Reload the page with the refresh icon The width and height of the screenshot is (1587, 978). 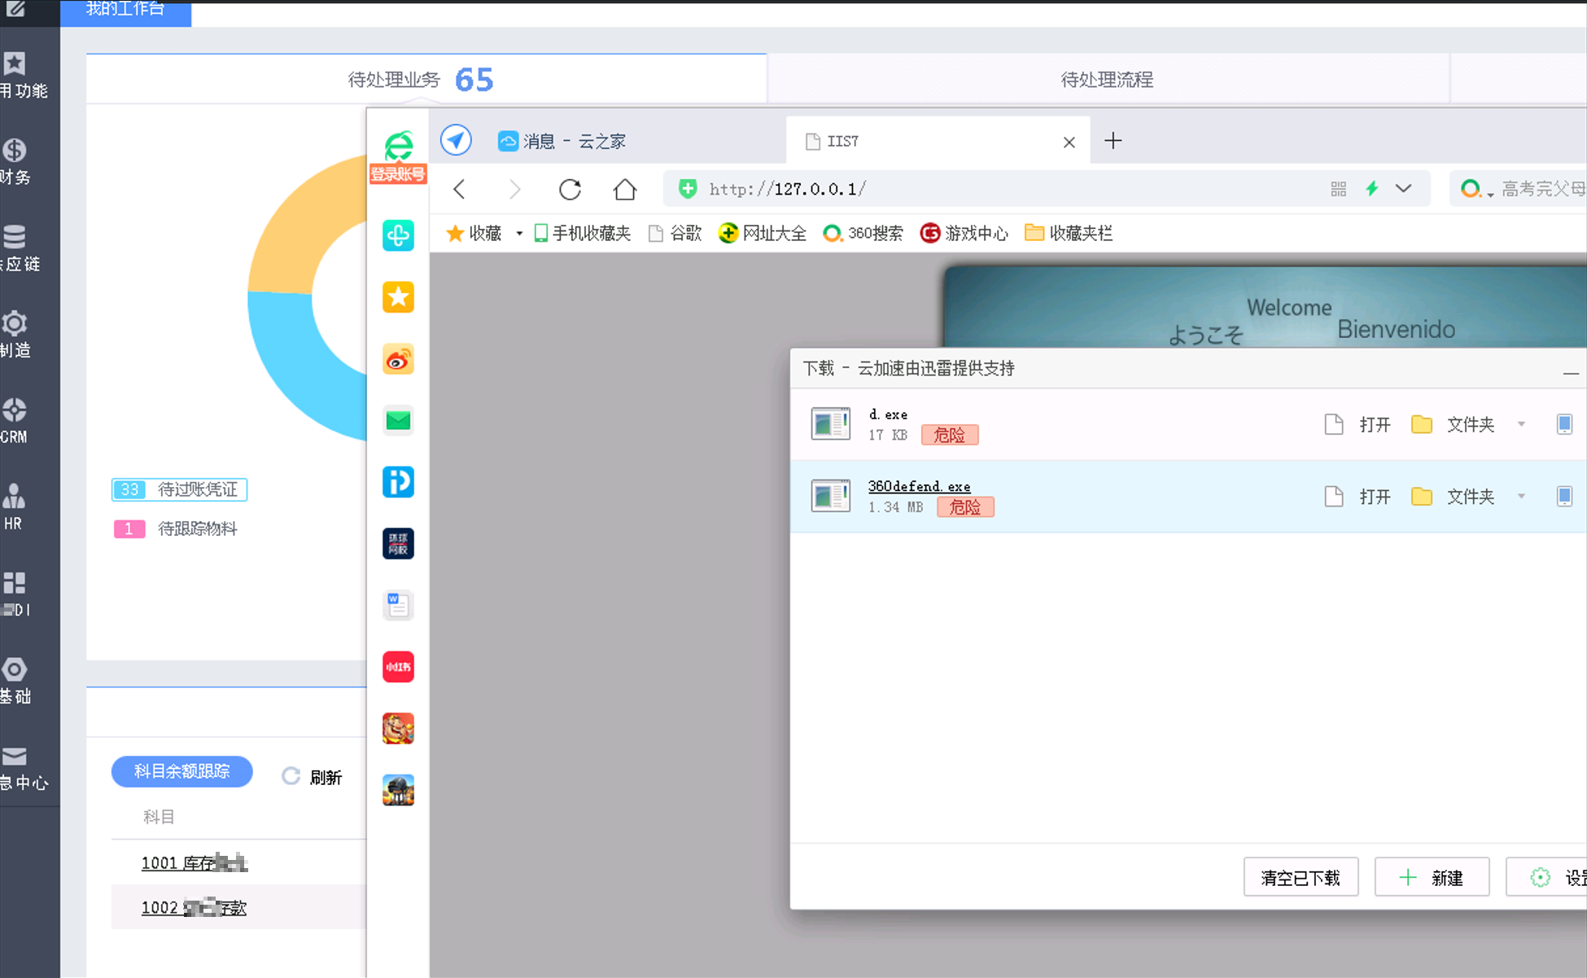click(570, 189)
